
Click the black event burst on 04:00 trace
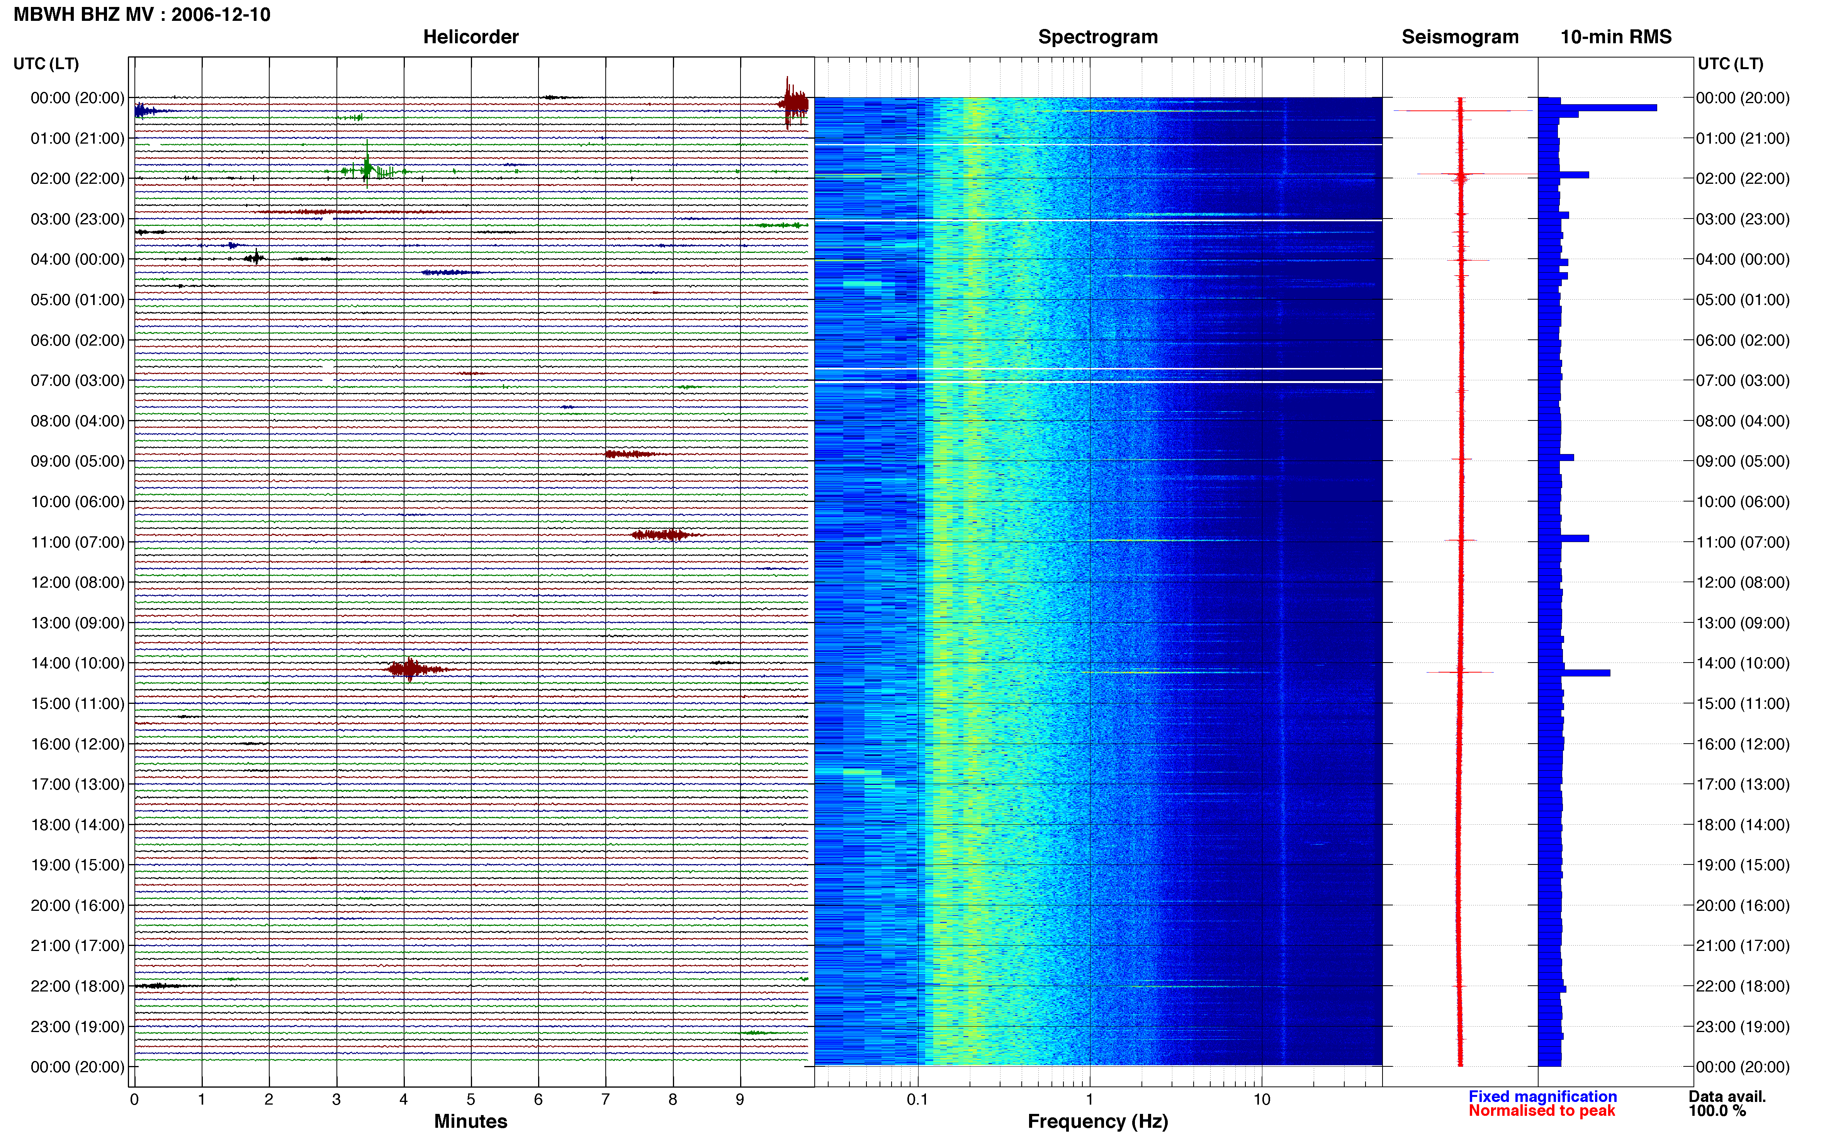tap(255, 258)
